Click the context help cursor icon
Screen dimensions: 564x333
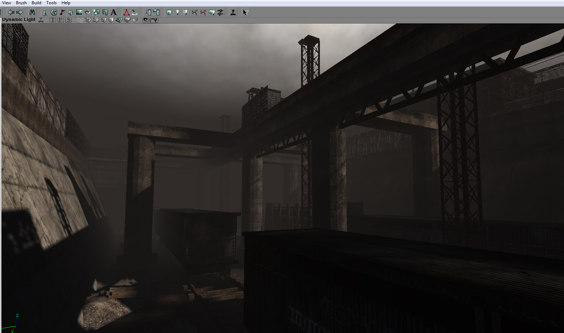coord(246,12)
